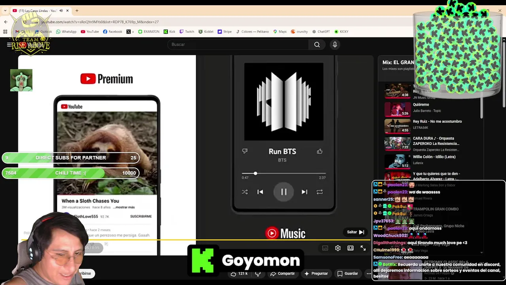Select Rey Ruiz - No me acostumbro
Screen dimensions: 506x285
point(437,122)
